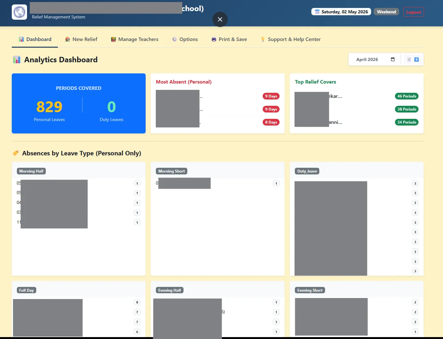The height and width of the screenshot is (339, 443).
Task: Open the calendar picker icon beside April 2026
Action: [x=393, y=59]
